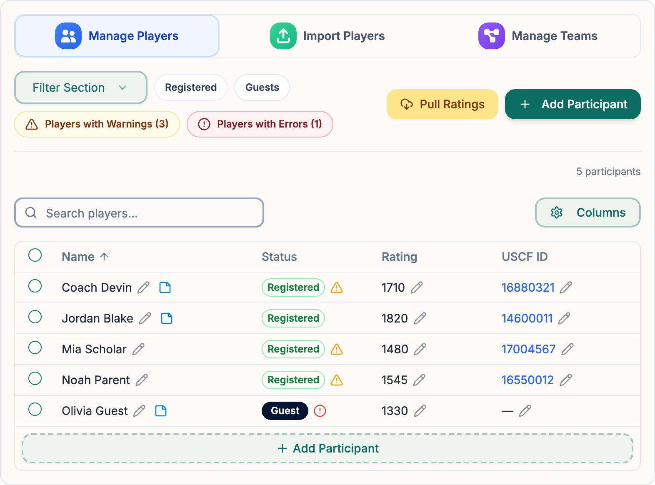Edit the 1710 rating pencil icon
Screen dimensions: 655x485
pyautogui.click(x=417, y=287)
